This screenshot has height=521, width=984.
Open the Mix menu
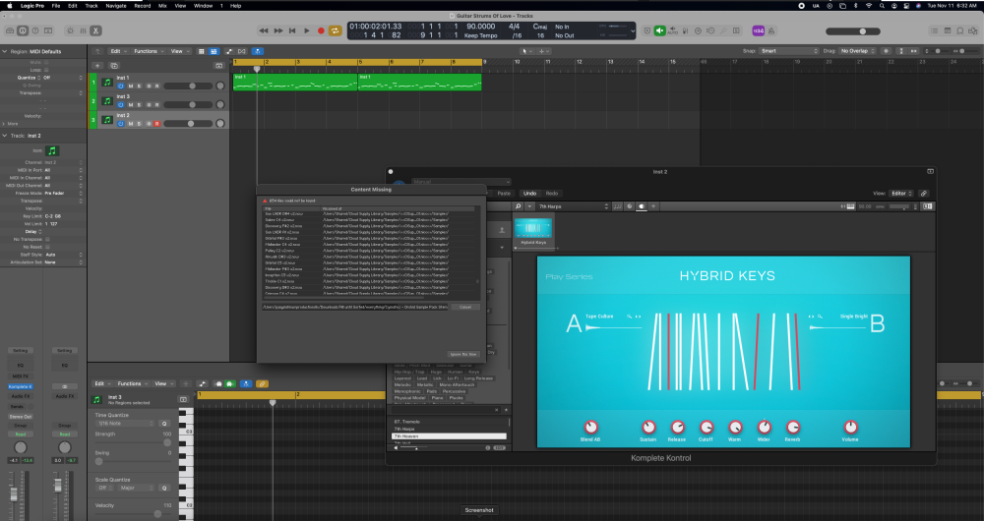[162, 6]
